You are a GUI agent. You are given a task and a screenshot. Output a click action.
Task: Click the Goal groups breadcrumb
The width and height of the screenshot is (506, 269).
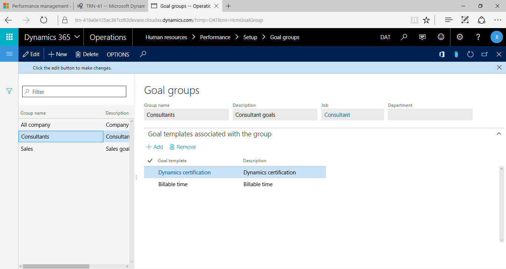(x=285, y=37)
